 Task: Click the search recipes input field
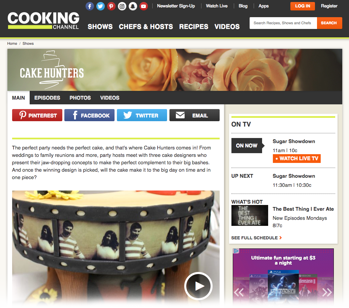pyautogui.click(x=283, y=23)
